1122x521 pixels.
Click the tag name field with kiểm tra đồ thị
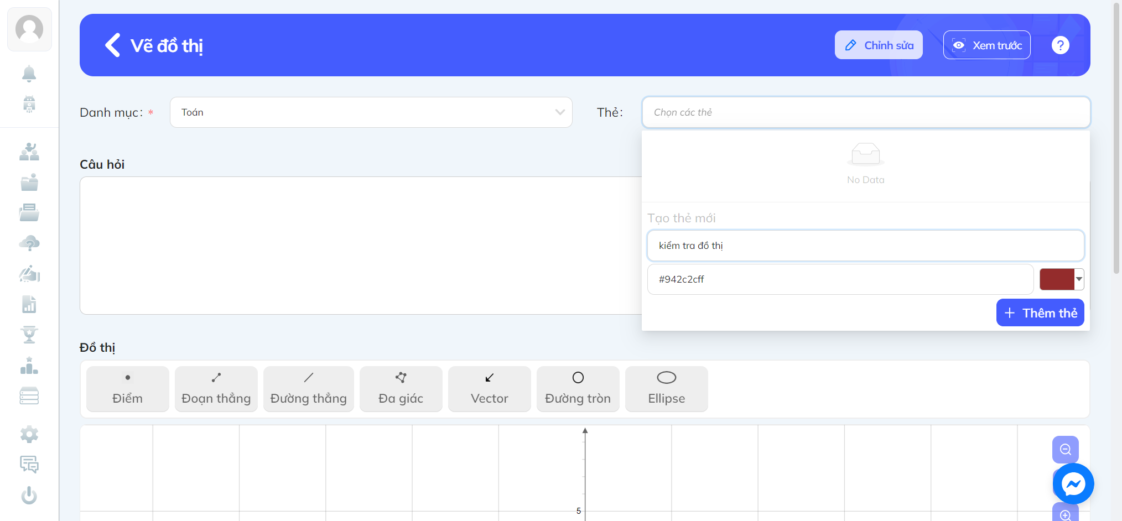tap(866, 246)
